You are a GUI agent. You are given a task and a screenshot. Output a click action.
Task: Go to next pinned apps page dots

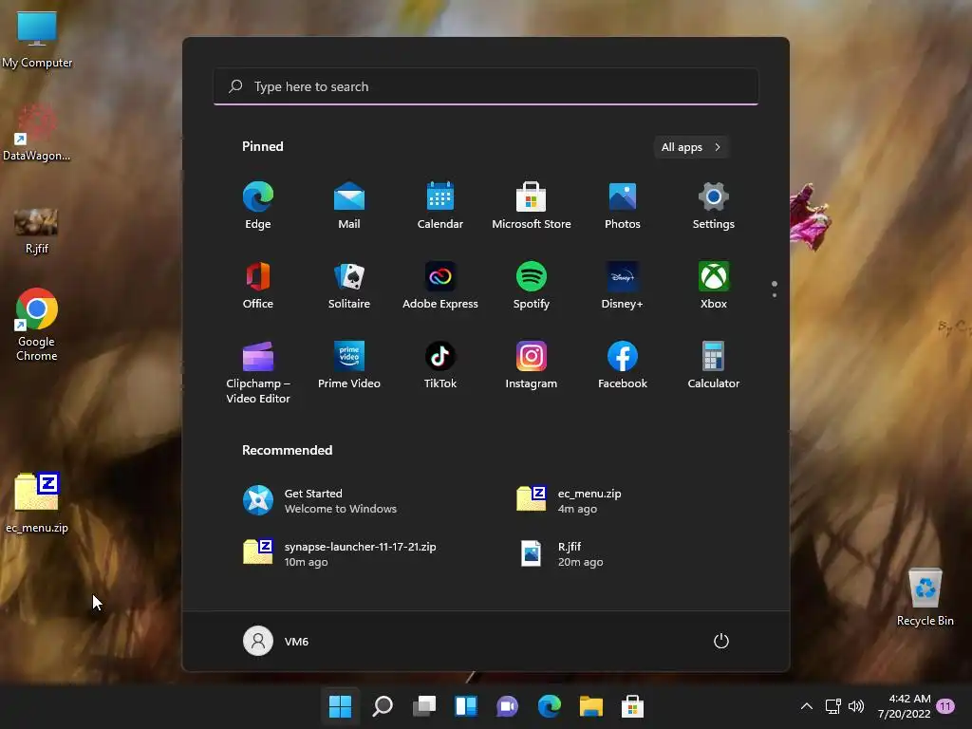pos(775,290)
